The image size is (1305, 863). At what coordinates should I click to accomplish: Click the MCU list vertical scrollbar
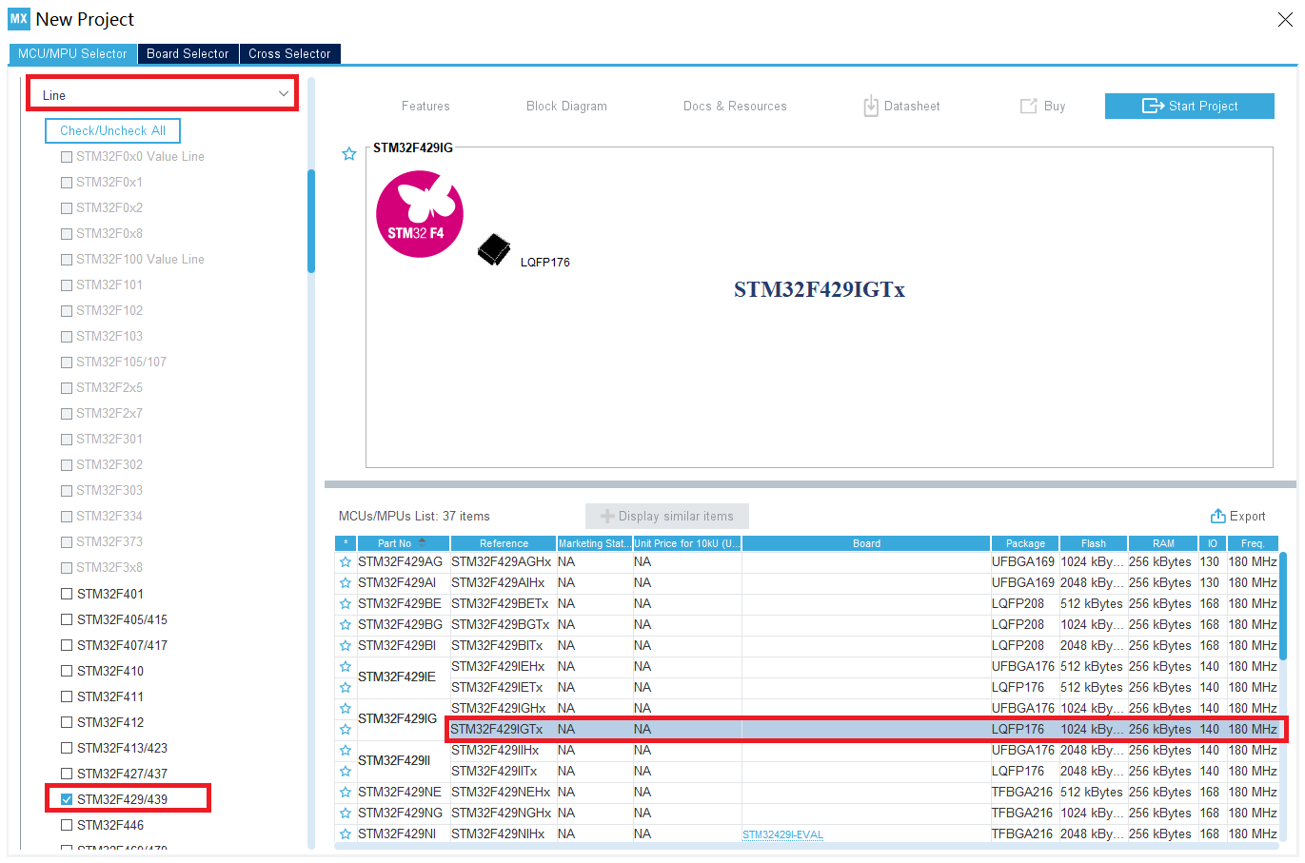click(1283, 607)
